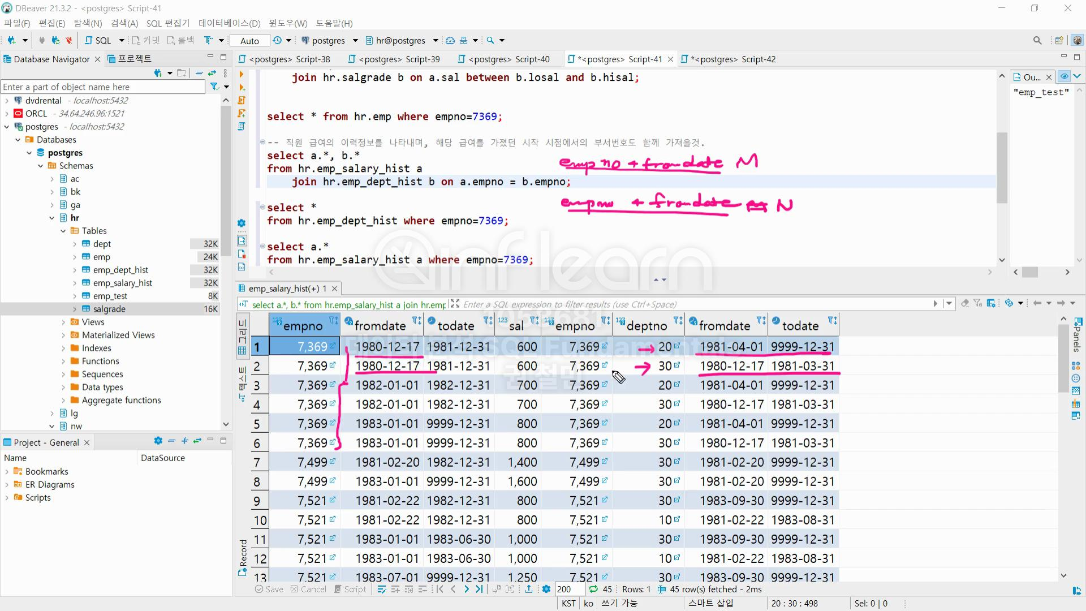1086x611 pixels.
Task: Click the expand results filter panel icon
Action: [x=455, y=304]
